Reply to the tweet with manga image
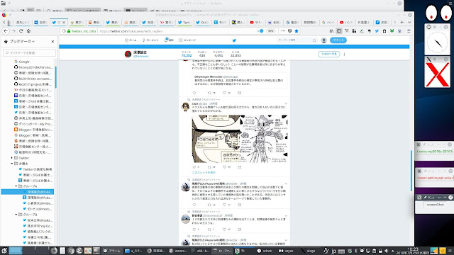 click(194, 167)
